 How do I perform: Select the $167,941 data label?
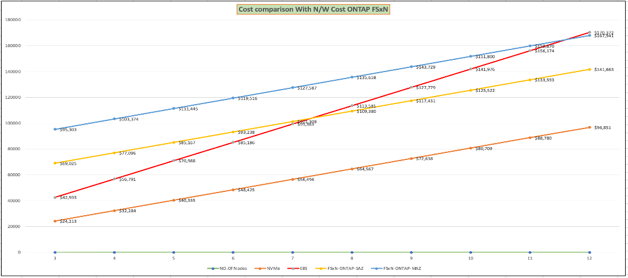pos(604,36)
